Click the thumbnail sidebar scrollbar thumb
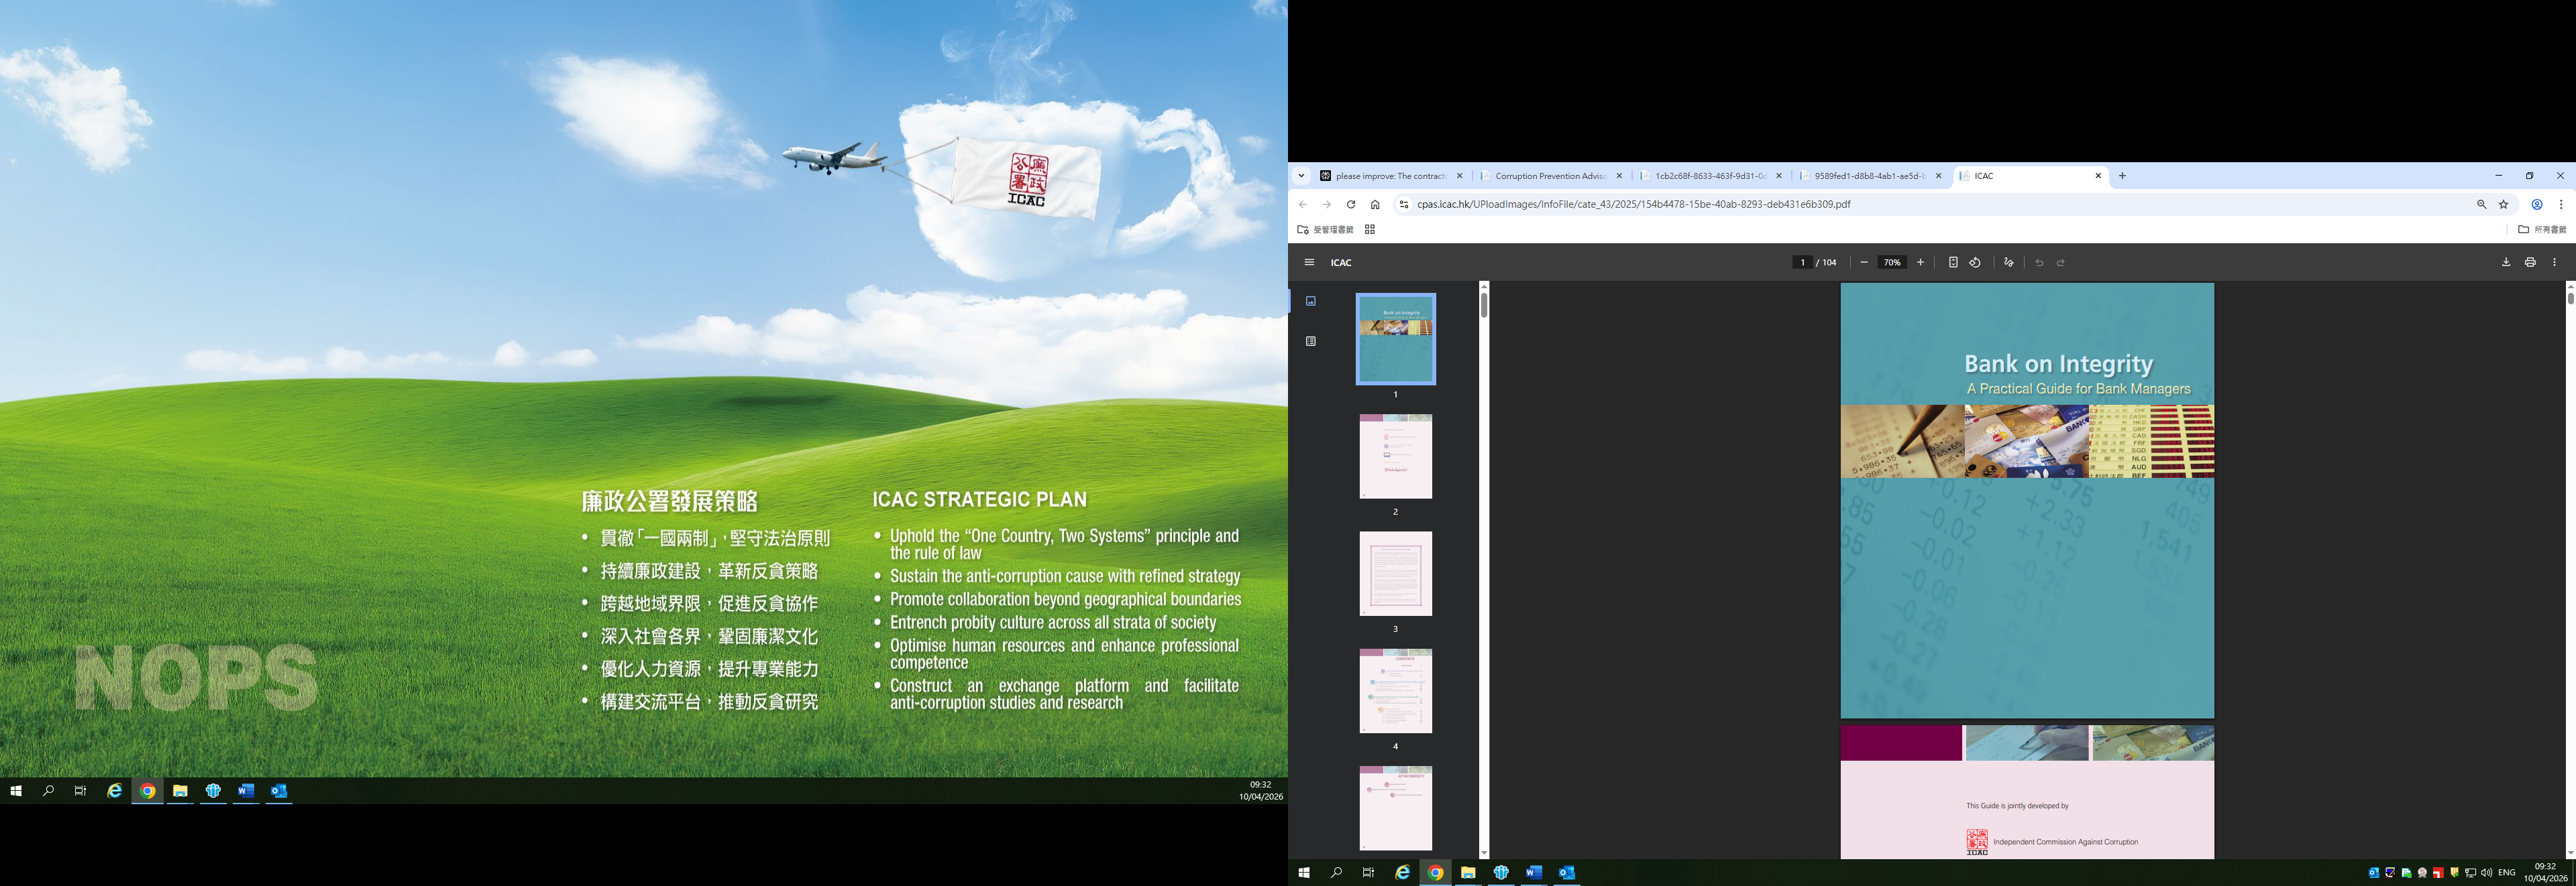 (1484, 305)
